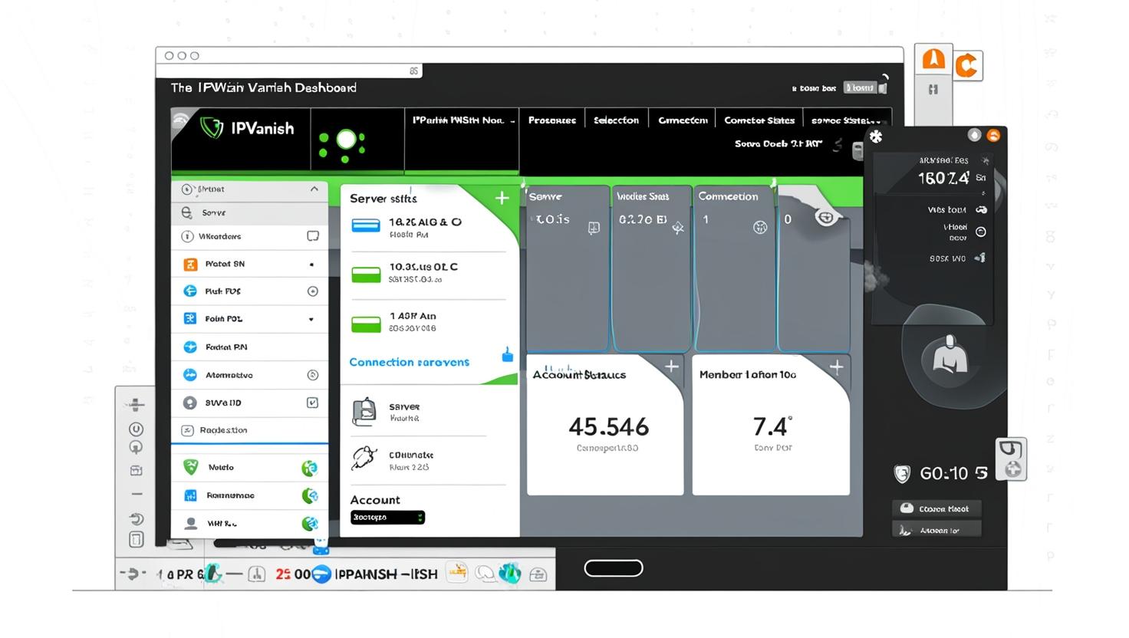Image resolution: width=1129 pixels, height=638 pixels.
Task: Click the green shield icon in Noteto row
Action: (191, 466)
